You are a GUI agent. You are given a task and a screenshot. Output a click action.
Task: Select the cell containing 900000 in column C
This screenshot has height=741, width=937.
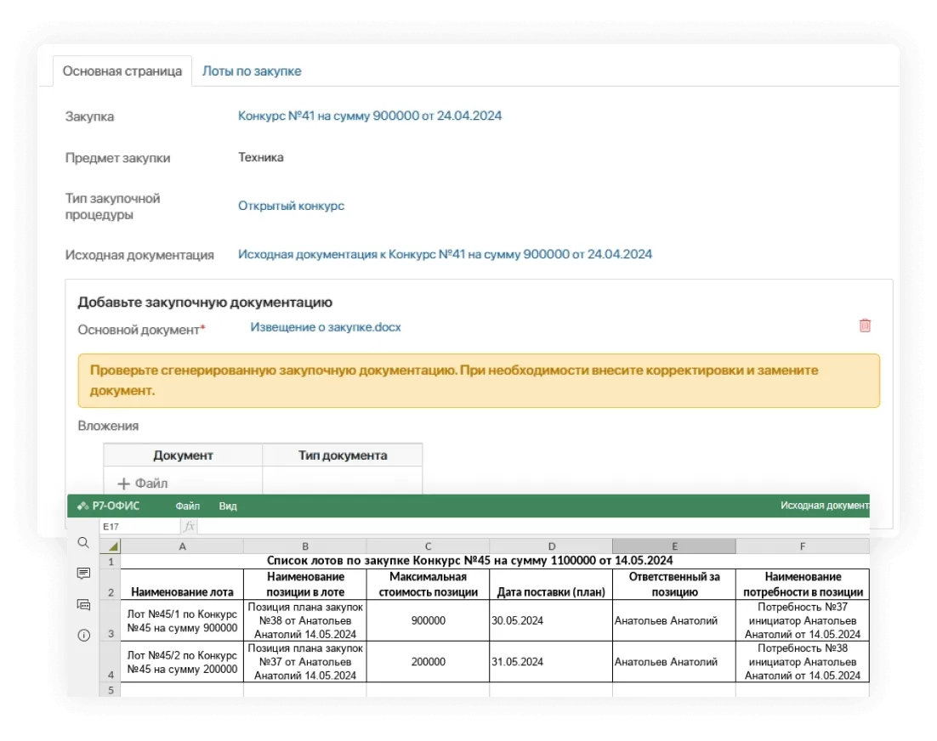coord(428,621)
